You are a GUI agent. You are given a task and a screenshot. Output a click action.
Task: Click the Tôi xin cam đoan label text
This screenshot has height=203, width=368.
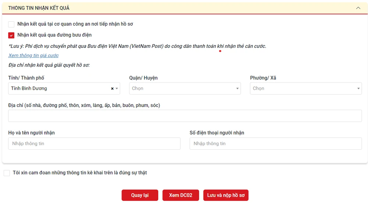[80, 173]
